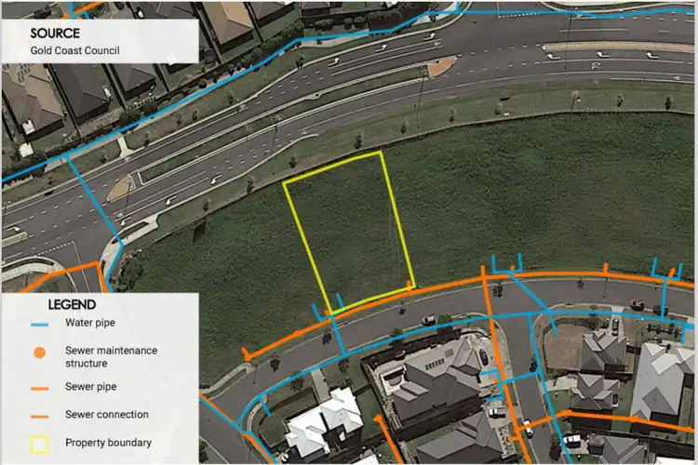Image resolution: width=698 pixels, height=465 pixels.
Task: Click the orange Sewer pipe legend line
Action: click(x=39, y=387)
